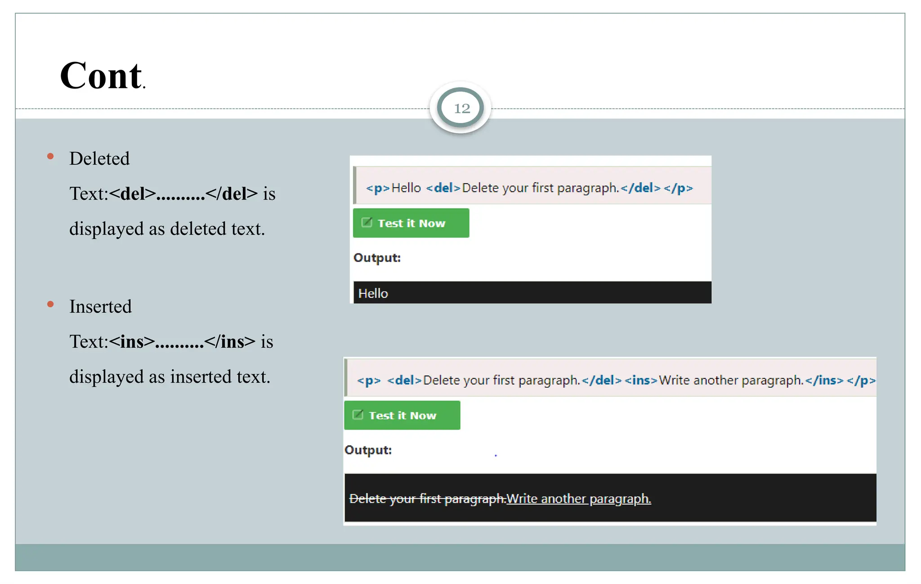Click the bold <del> tag text in bullet
This screenshot has width=921, height=584.
click(x=132, y=194)
